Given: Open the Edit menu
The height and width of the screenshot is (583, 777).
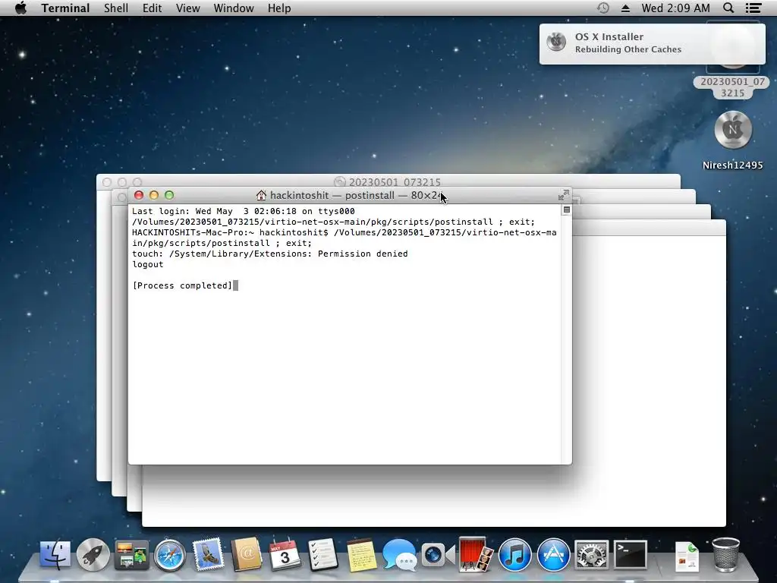Looking at the screenshot, I should tap(152, 8).
